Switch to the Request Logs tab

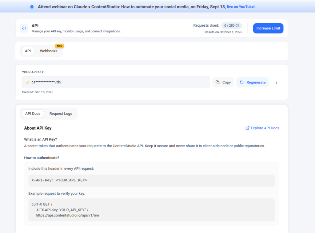pos(61,114)
